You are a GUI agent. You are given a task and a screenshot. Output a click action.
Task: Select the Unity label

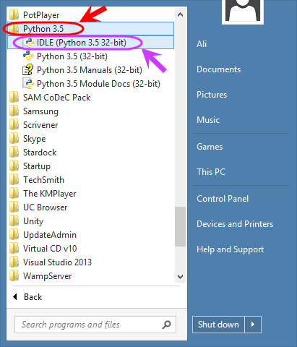click(33, 221)
